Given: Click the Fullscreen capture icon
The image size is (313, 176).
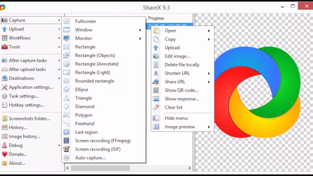Looking at the screenshot, I should click(66, 21).
